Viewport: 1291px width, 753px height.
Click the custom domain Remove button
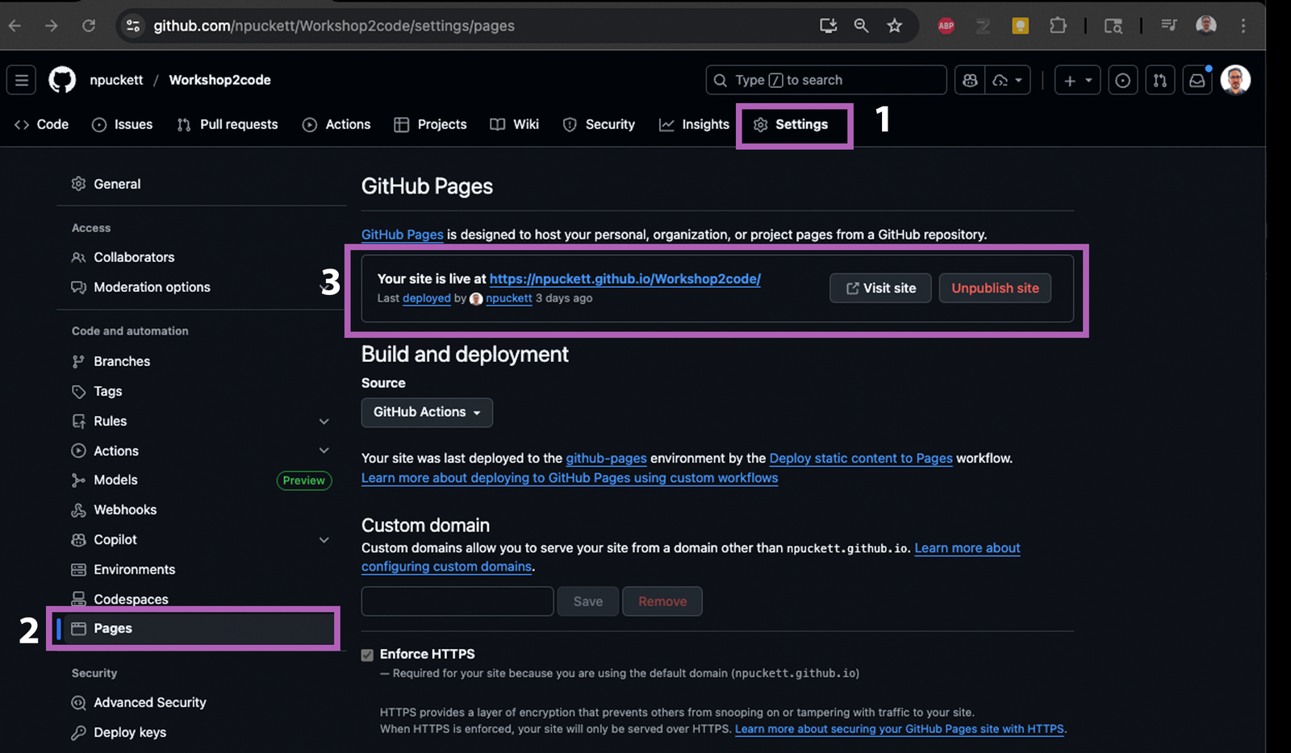tap(662, 601)
